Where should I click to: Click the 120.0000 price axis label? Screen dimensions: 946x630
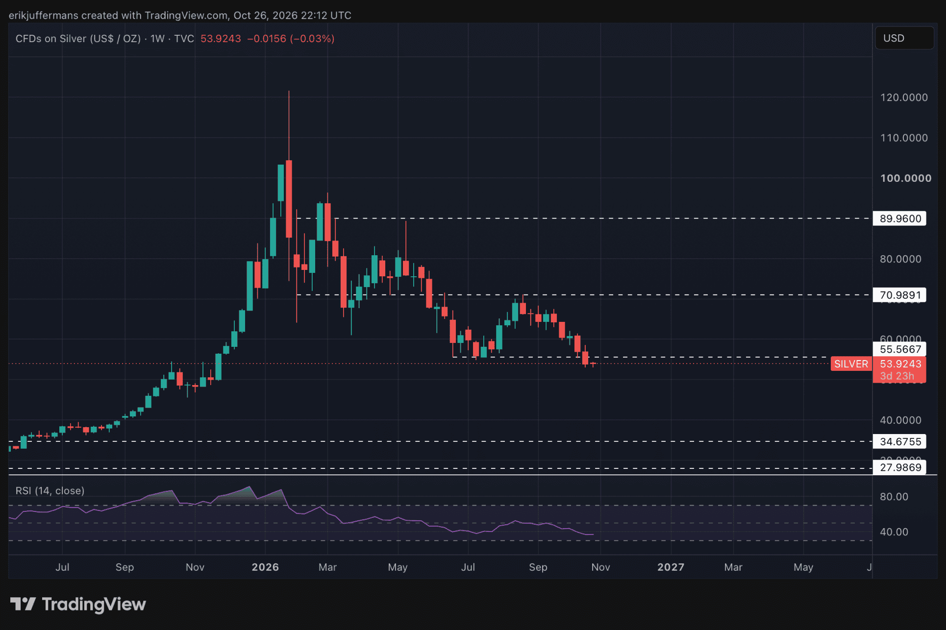tap(904, 97)
